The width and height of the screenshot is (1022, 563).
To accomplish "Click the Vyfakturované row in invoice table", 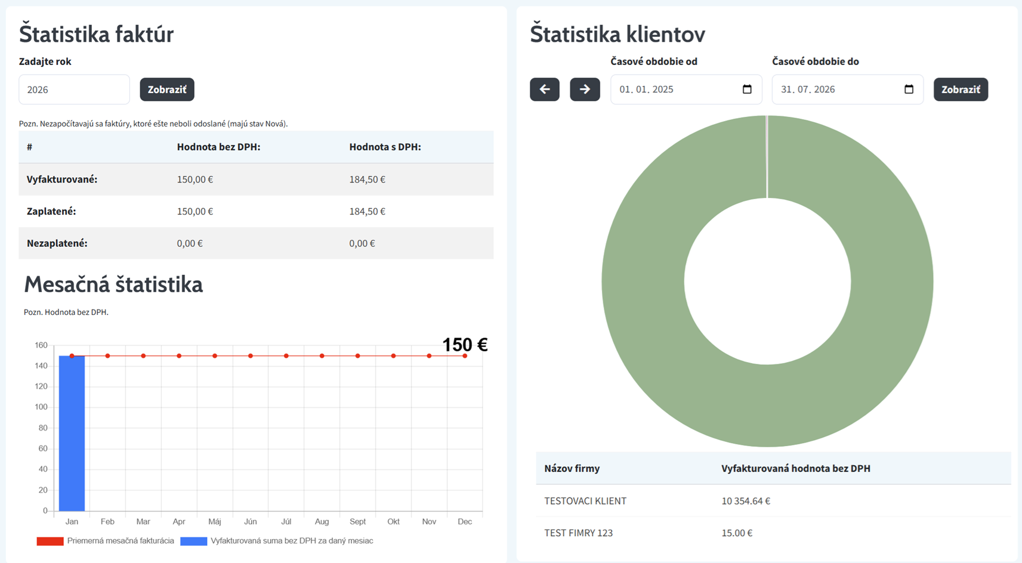I will click(256, 180).
